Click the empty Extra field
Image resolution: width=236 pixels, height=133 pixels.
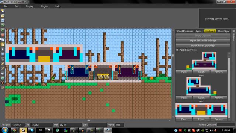click(98, 125)
